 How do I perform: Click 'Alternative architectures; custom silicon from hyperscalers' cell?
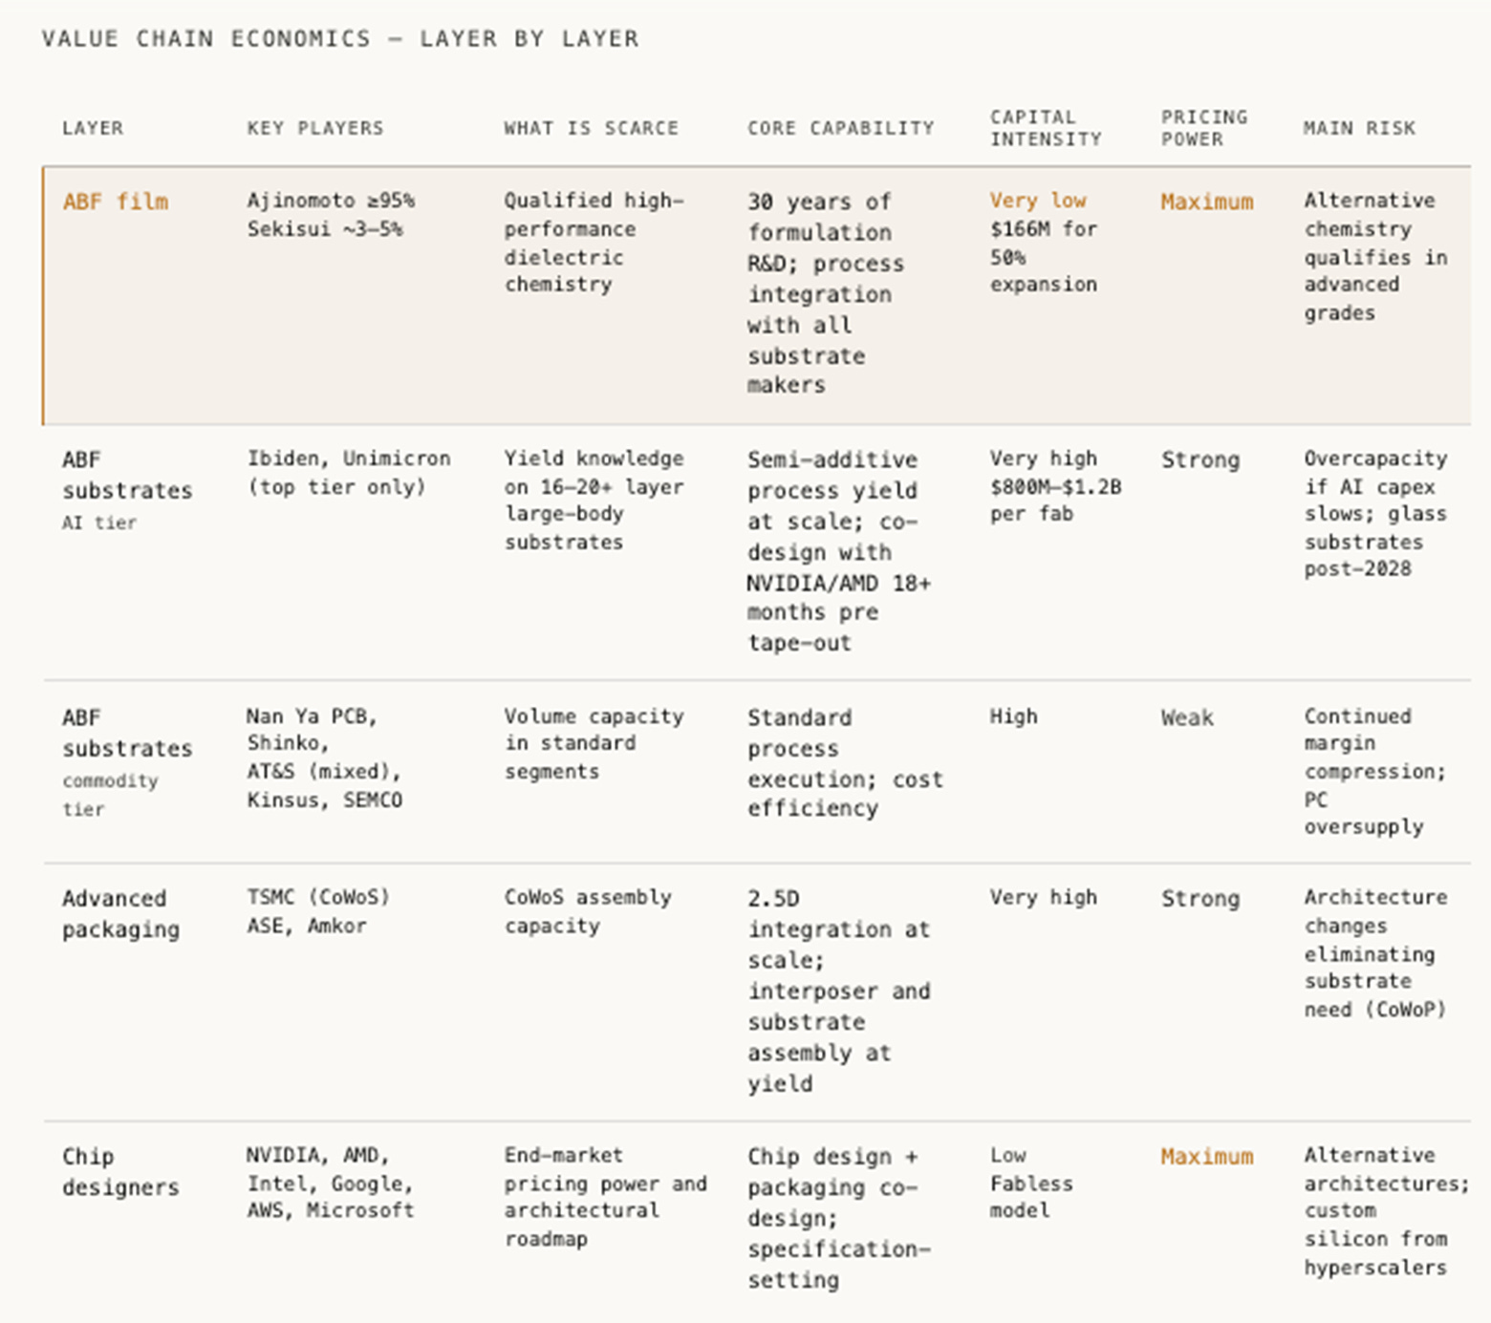click(x=1387, y=1211)
